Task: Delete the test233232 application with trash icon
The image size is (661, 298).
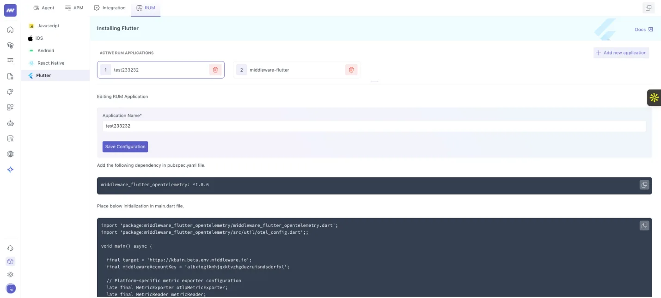Action: 215,70
